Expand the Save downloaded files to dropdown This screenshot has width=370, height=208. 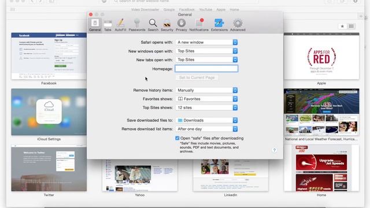coord(206,120)
